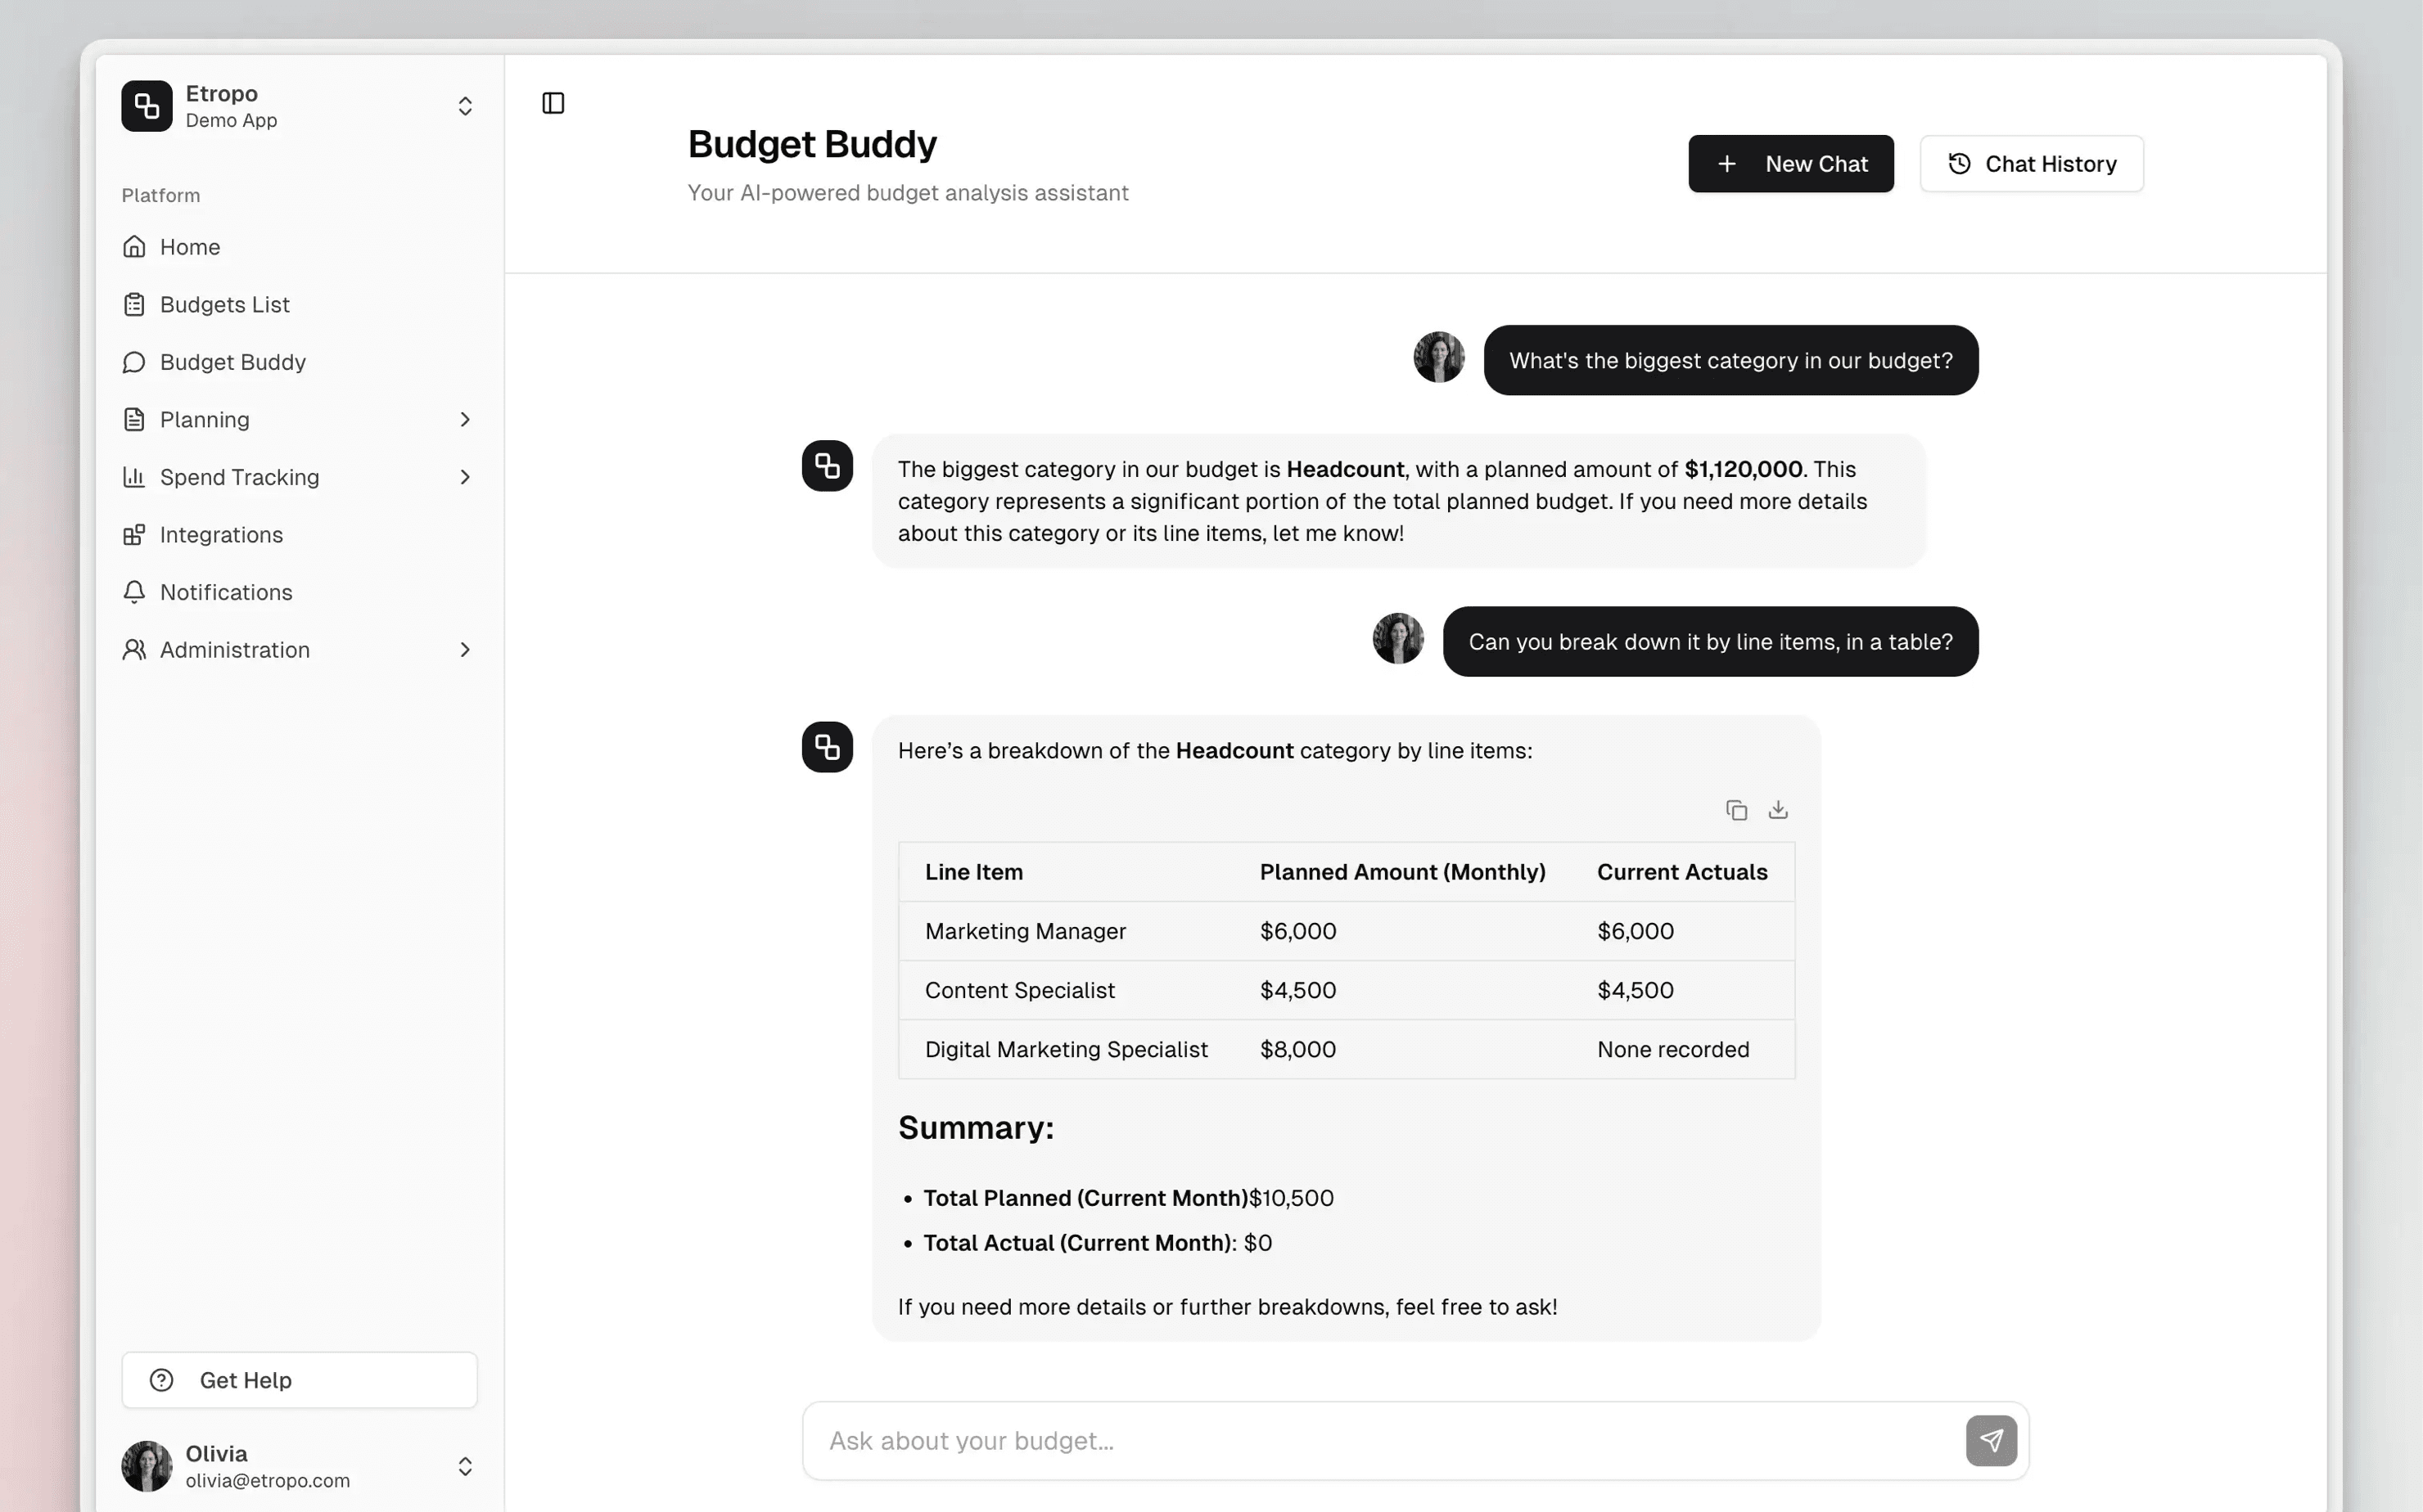Open Olivia's account menu chevron
Image resolution: width=2423 pixels, height=1512 pixels.
click(465, 1466)
